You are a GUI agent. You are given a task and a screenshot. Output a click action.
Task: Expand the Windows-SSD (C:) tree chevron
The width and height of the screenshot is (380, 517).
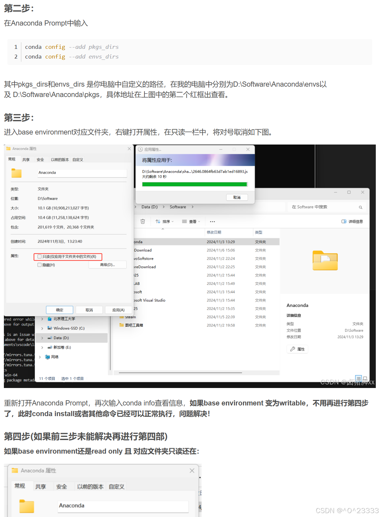click(x=42, y=328)
